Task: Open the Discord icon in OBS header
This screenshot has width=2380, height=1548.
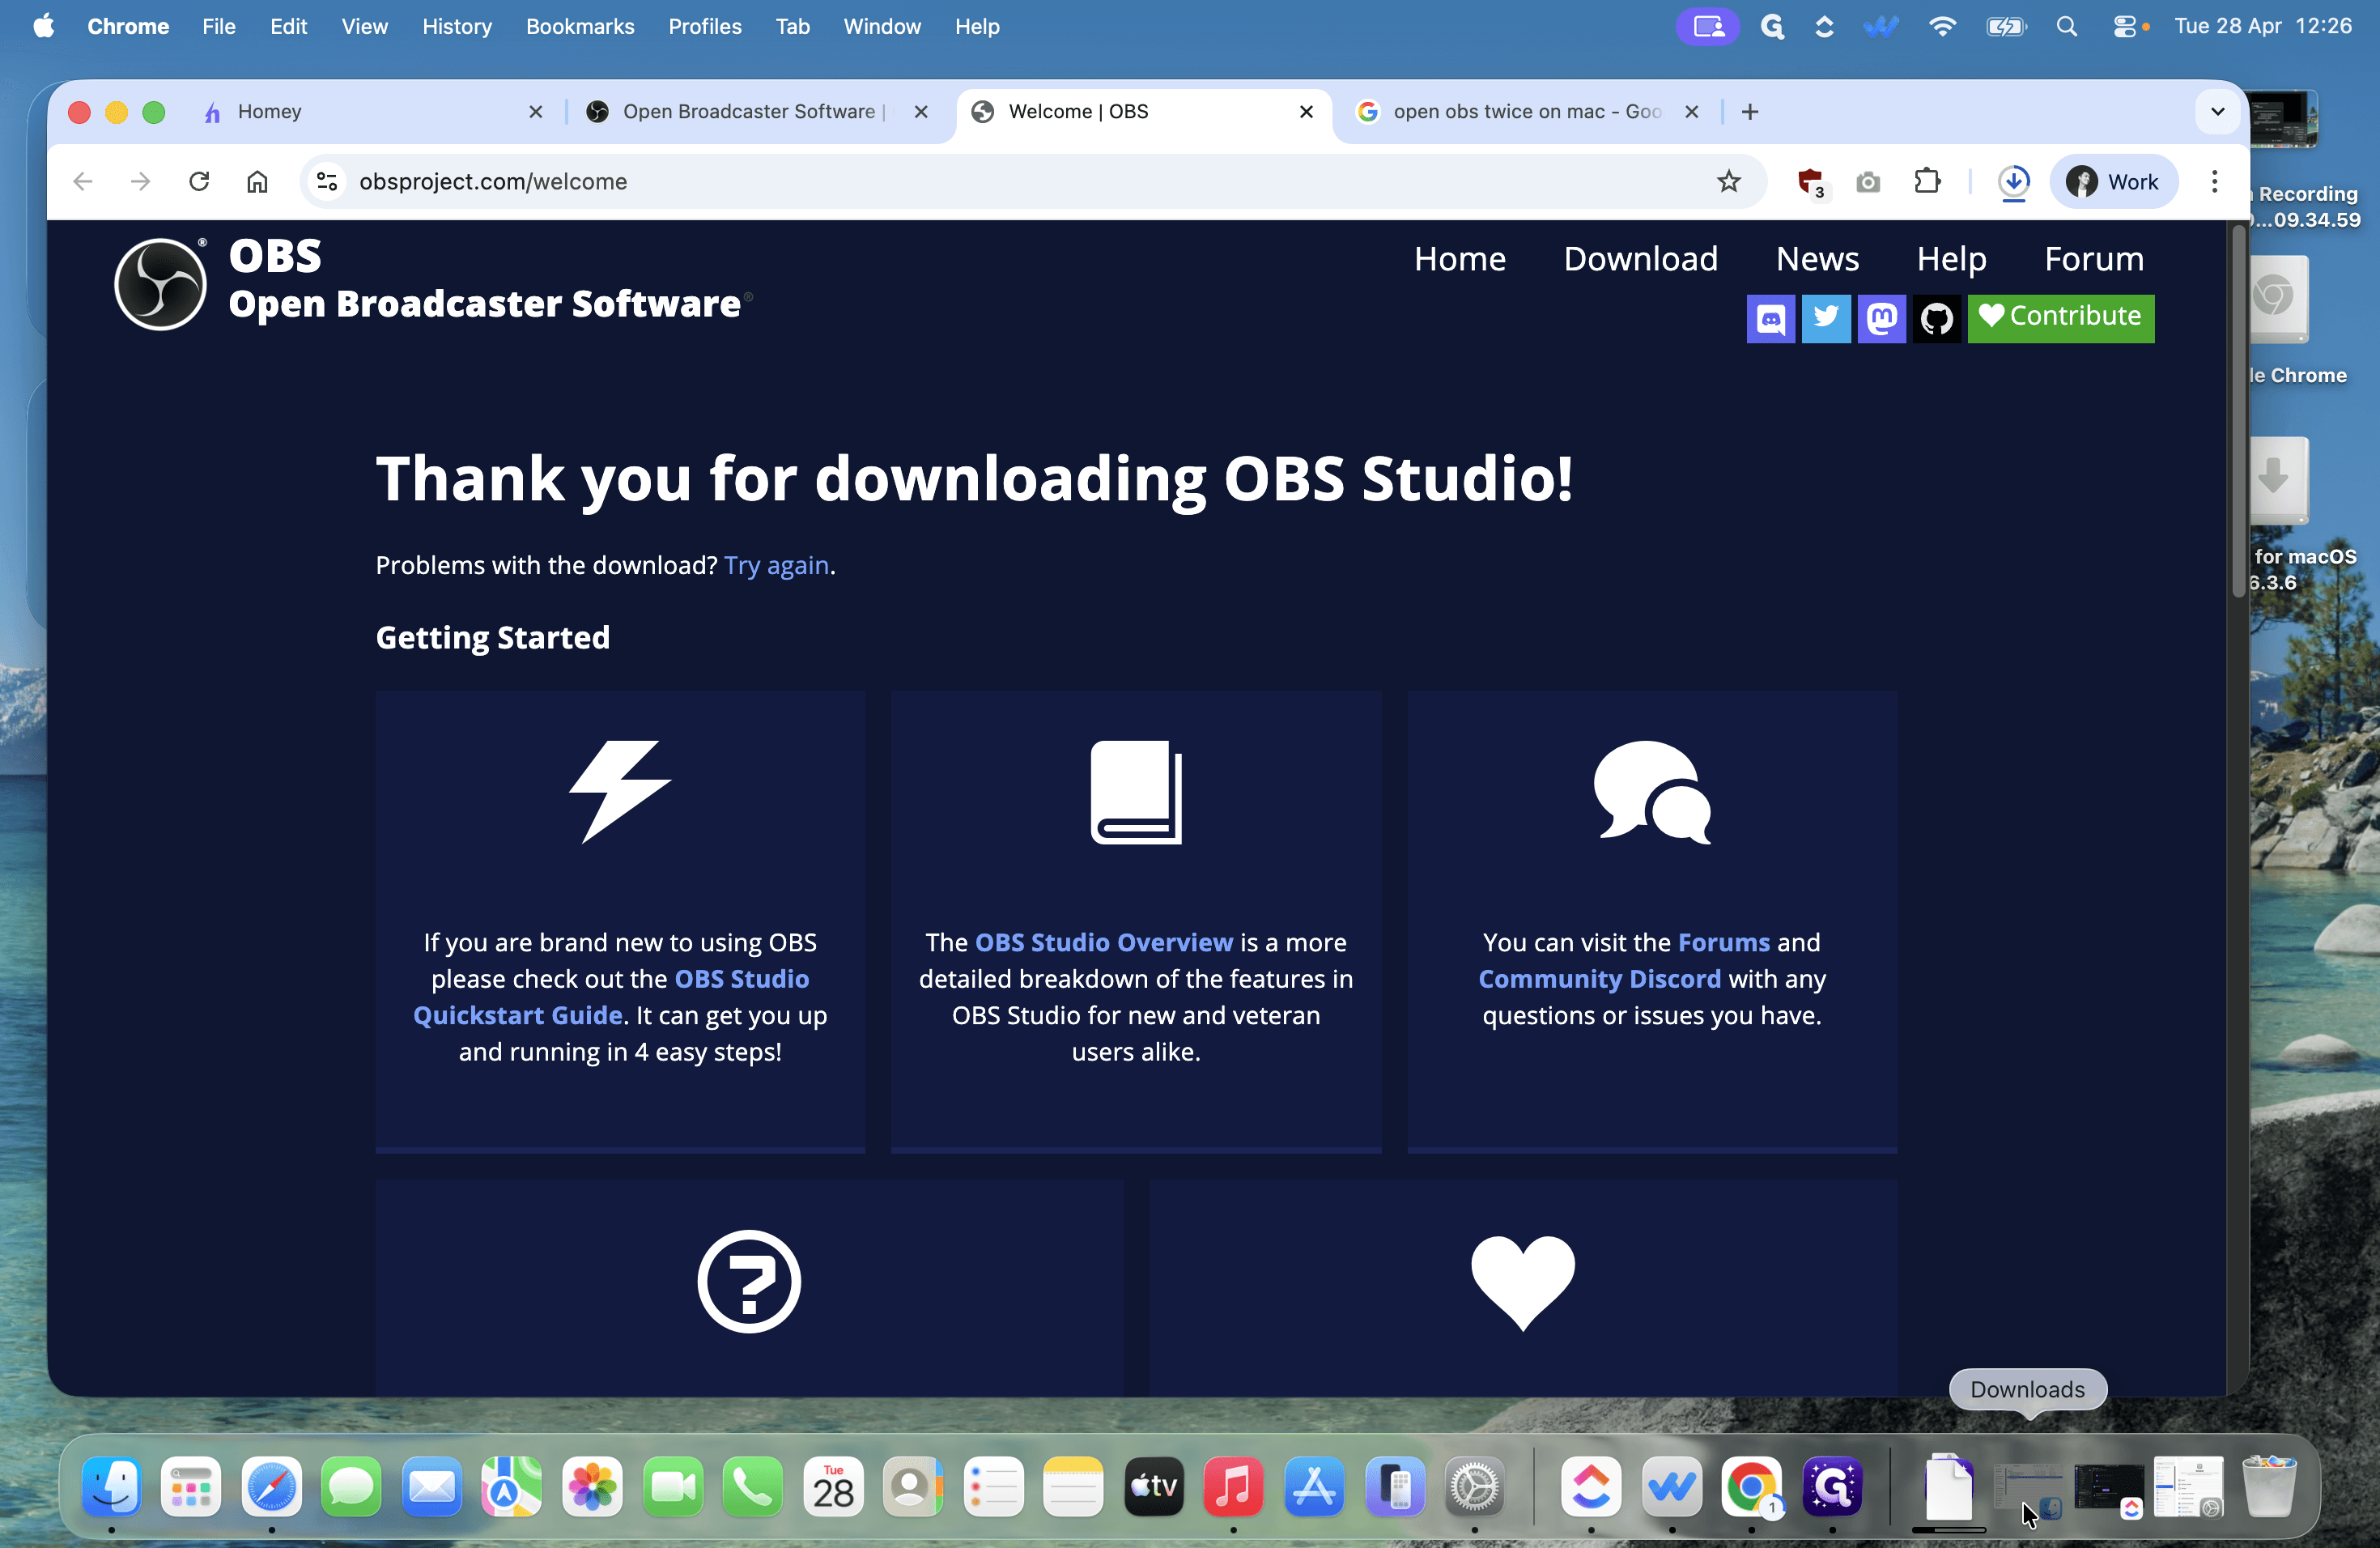Action: 1770,318
